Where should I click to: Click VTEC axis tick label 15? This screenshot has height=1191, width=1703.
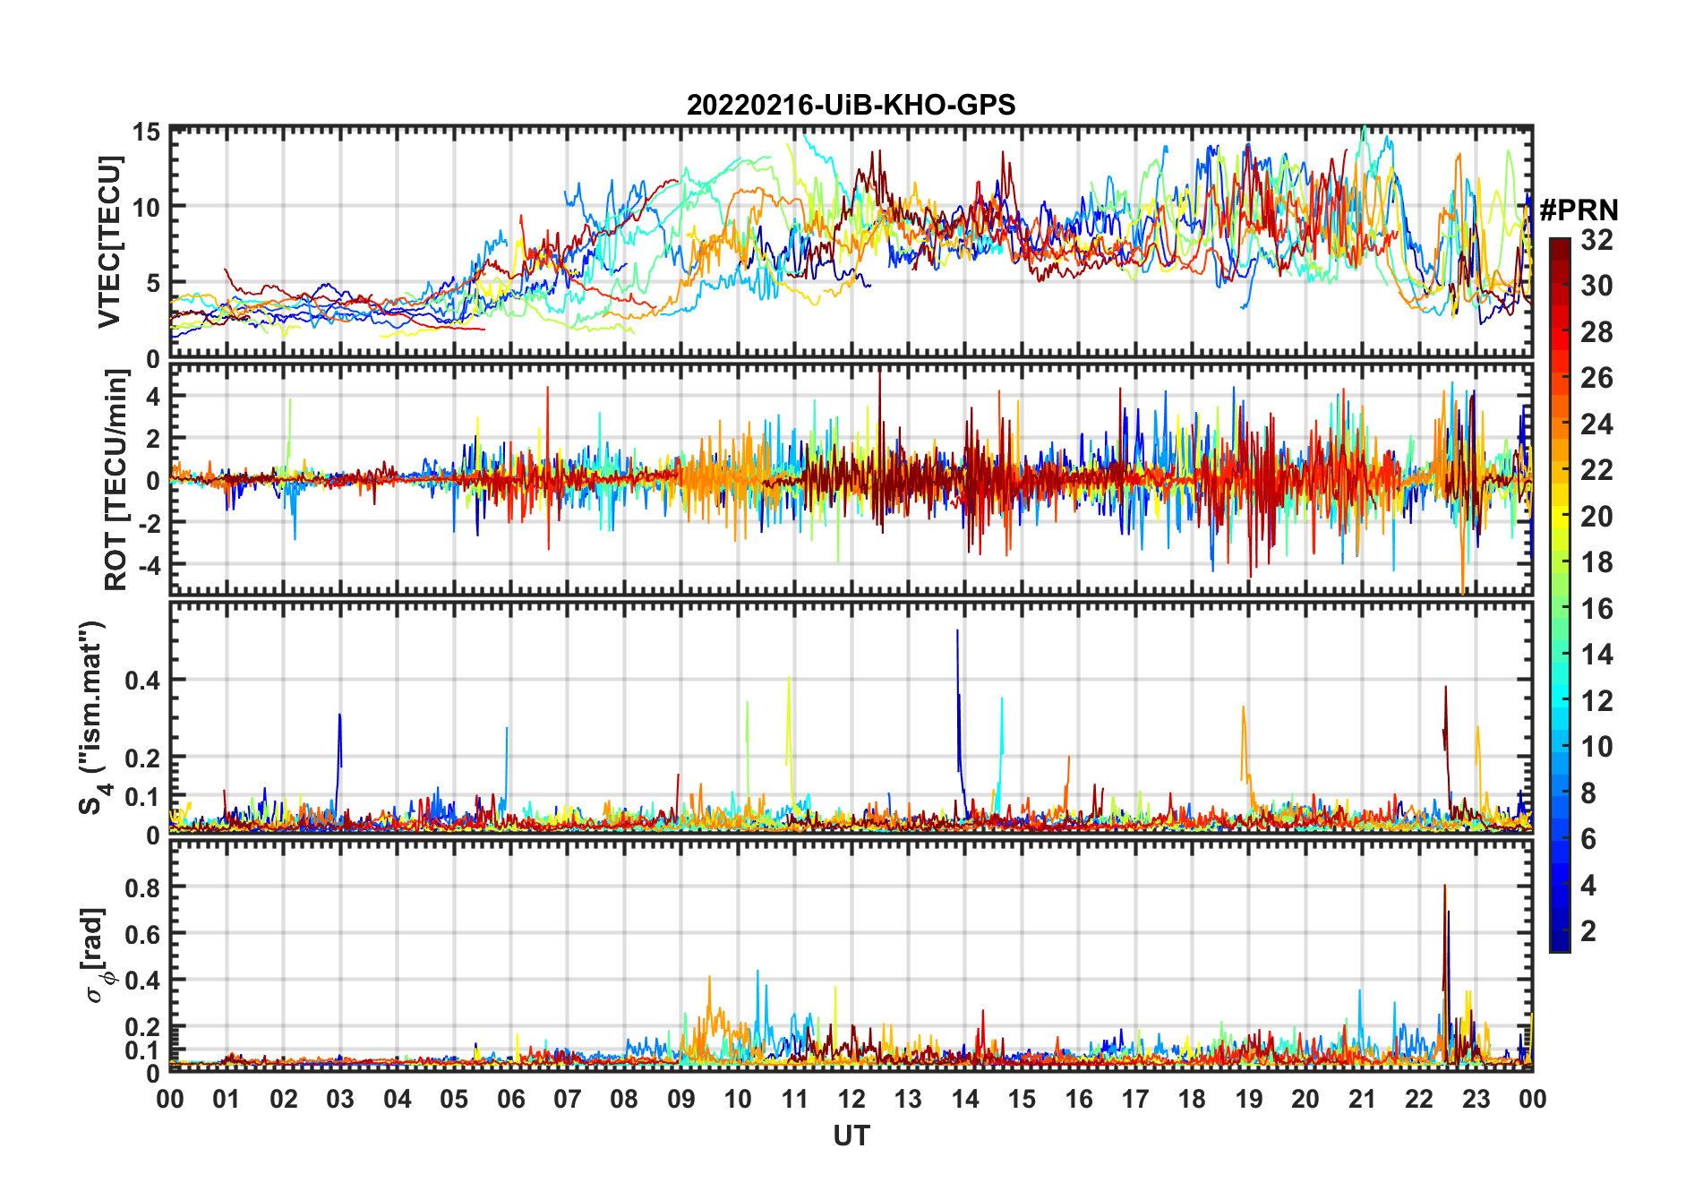(x=147, y=133)
